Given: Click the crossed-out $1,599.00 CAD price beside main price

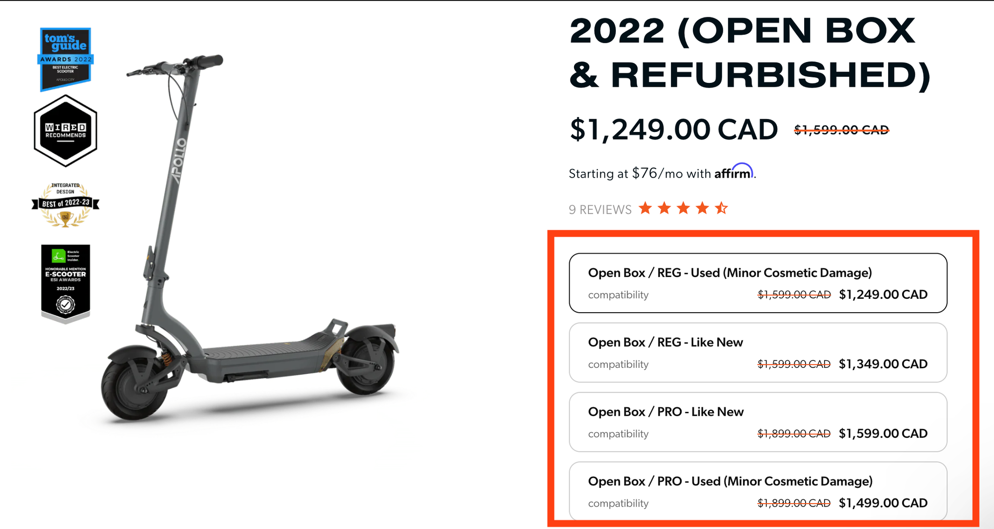Looking at the screenshot, I should pyautogui.click(x=841, y=130).
